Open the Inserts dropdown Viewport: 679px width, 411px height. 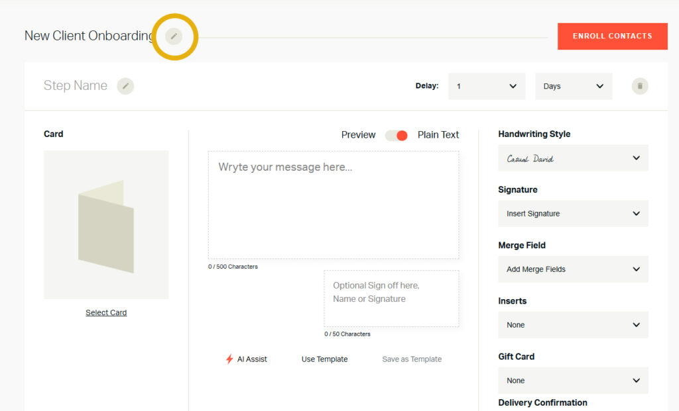click(x=573, y=325)
